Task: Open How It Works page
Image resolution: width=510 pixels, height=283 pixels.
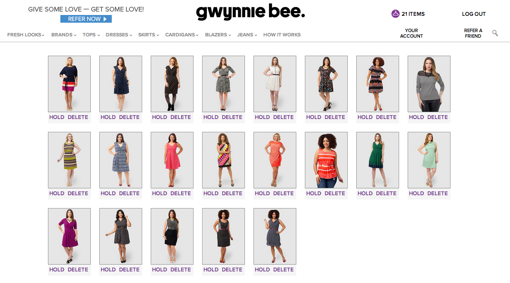Action: click(x=282, y=35)
